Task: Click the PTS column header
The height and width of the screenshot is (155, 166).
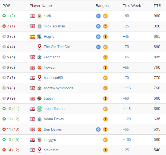Action: tap(157, 6)
